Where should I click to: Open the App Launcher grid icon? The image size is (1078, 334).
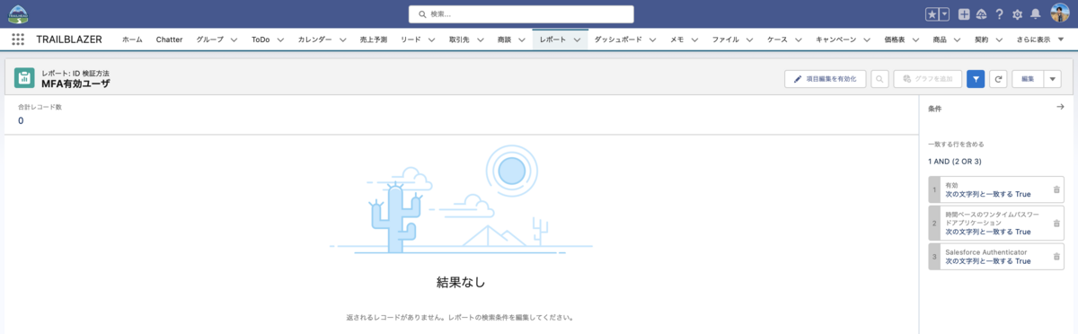(18, 40)
